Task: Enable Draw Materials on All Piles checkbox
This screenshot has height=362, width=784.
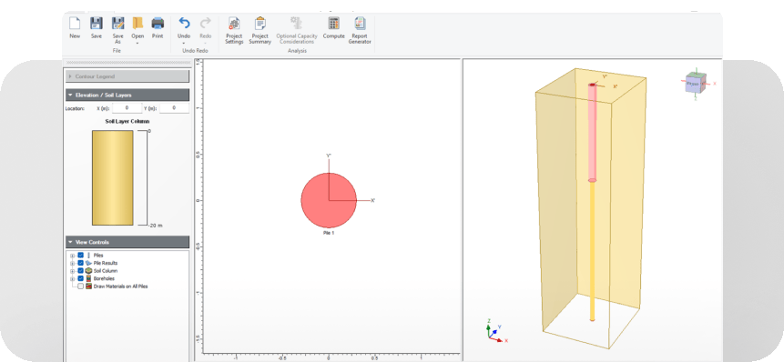Action: point(80,287)
